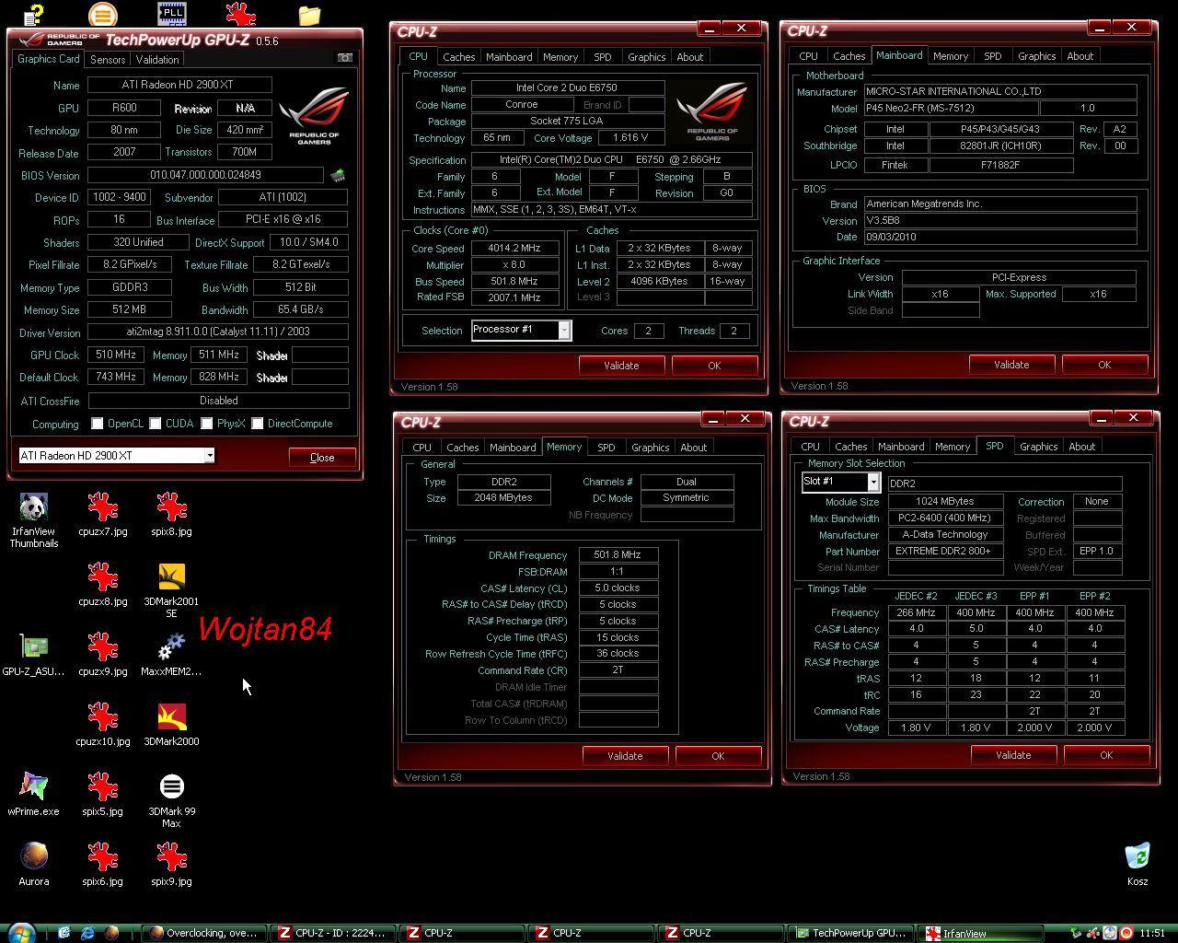This screenshot has height=943, width=1178.
Task: Launch wPrime.exe from desktop
Action: (x=33, y=795)
